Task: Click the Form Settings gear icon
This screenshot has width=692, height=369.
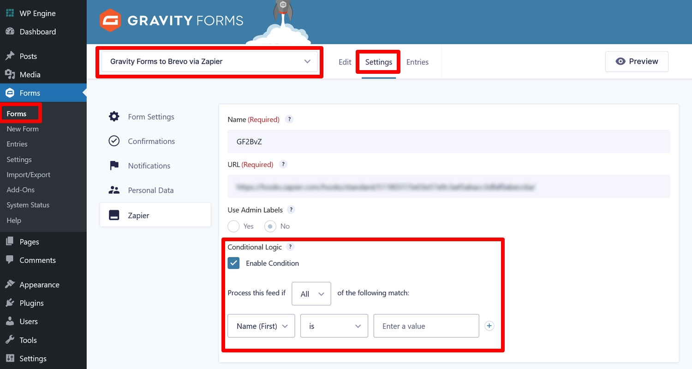Action: [114, 117]
